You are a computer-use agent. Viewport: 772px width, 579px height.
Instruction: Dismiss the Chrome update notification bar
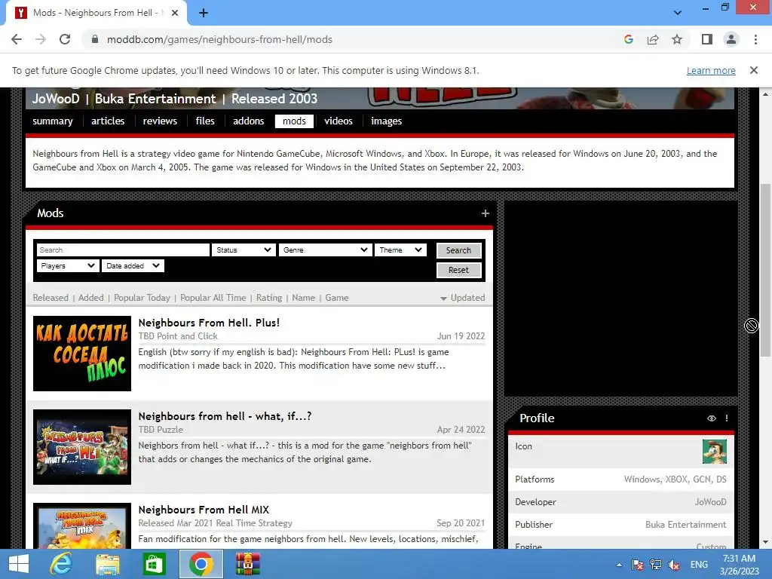753,70
